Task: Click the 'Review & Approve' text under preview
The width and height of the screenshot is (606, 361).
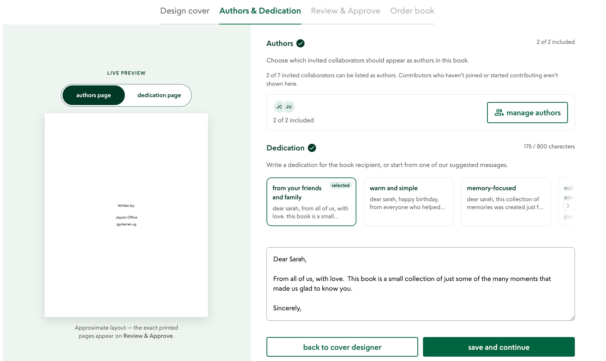Action: coord(148,336)
